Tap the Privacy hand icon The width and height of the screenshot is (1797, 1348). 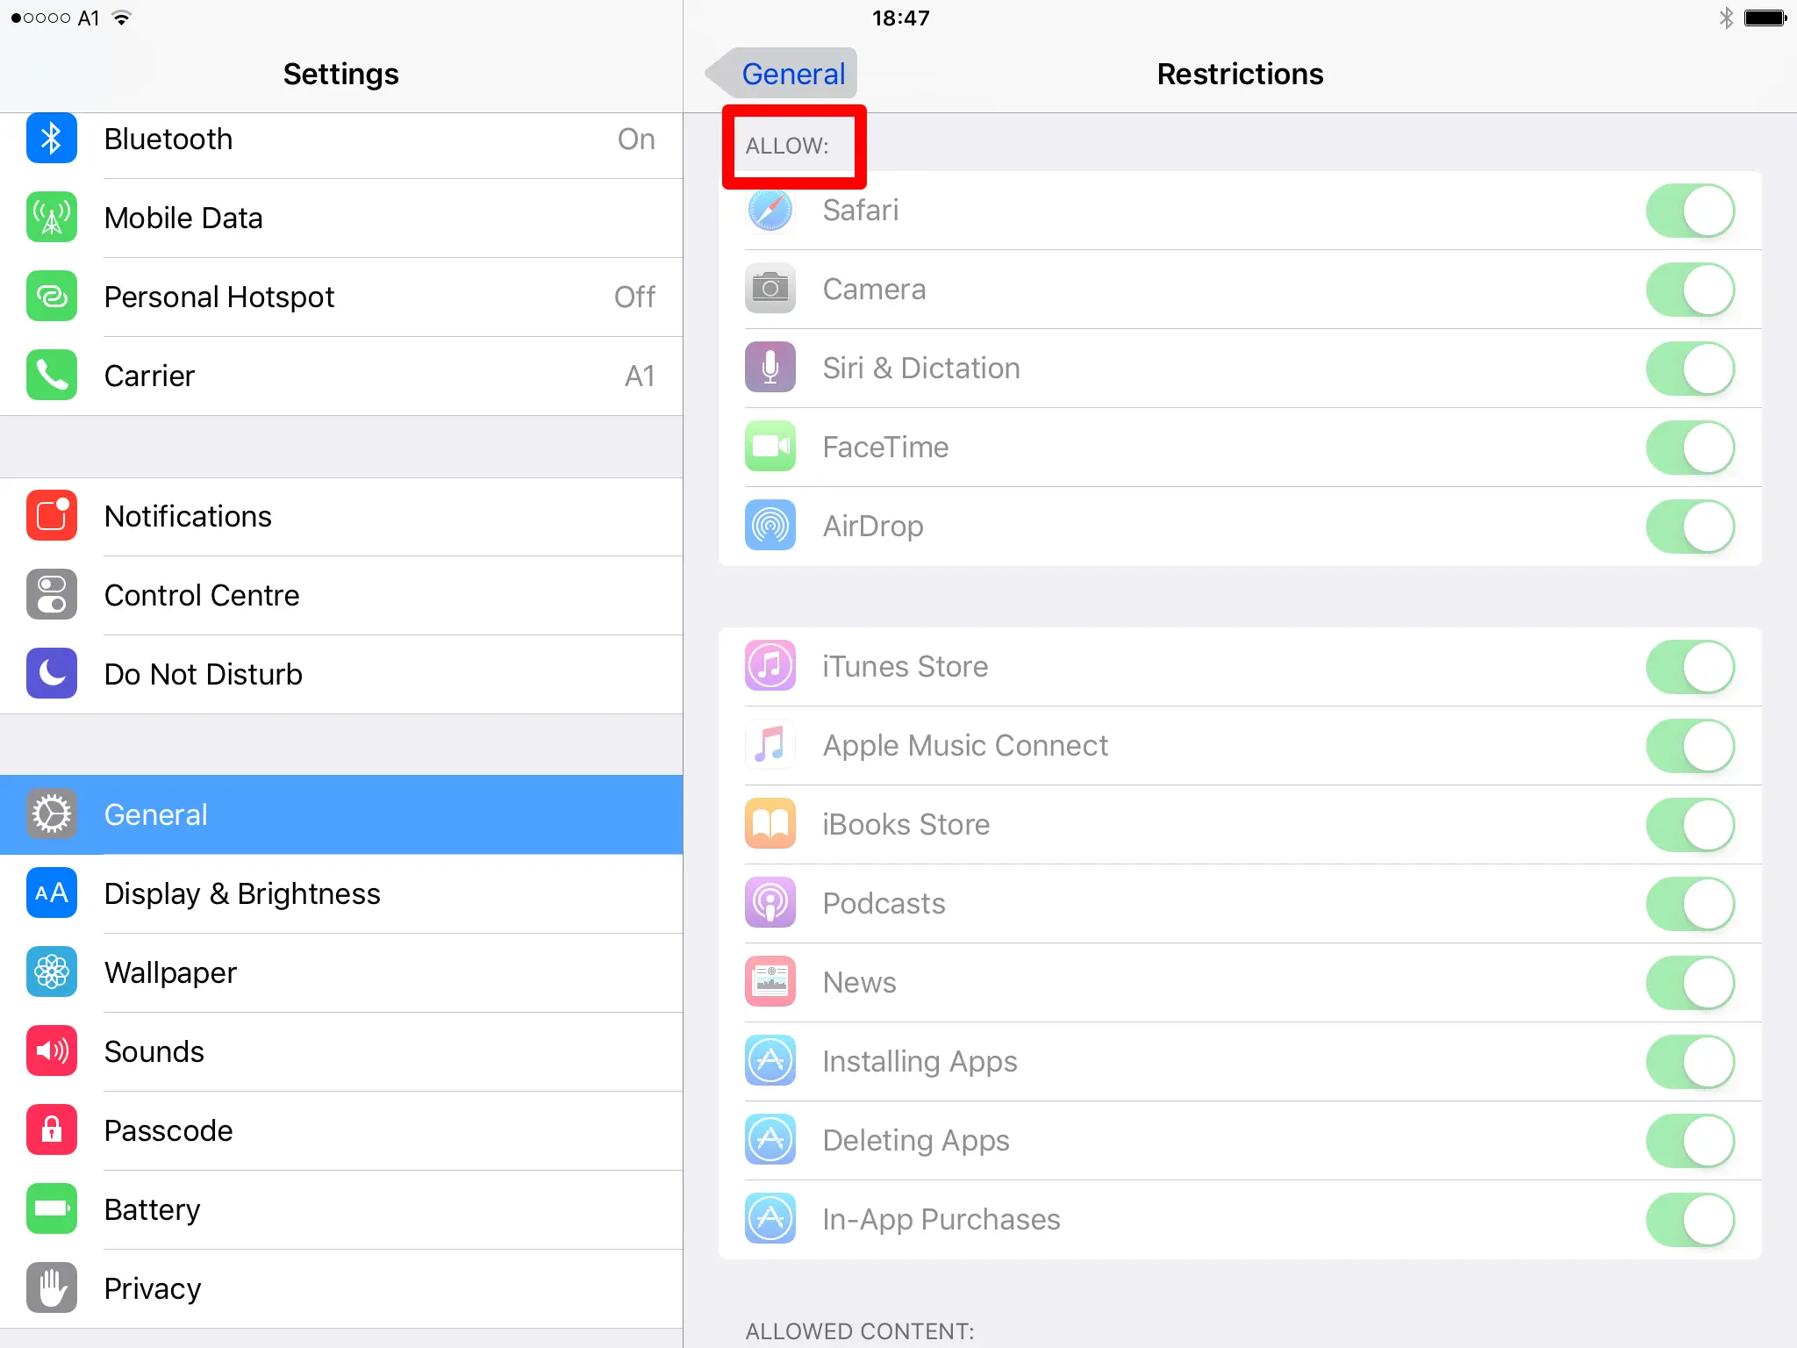(52, 1288)
